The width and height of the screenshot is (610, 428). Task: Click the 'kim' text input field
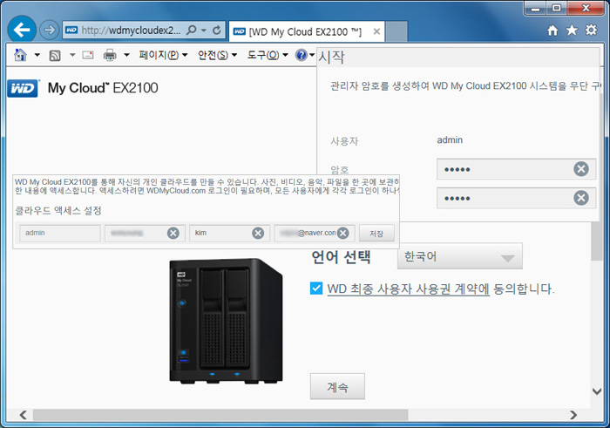point(229,233)
